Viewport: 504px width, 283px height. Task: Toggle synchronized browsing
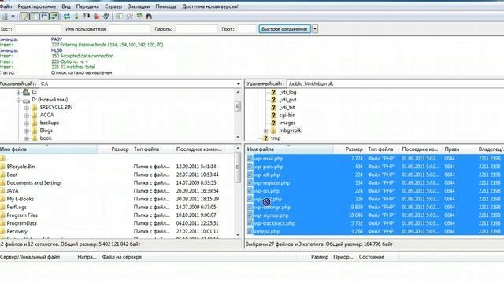coord(139,17)
